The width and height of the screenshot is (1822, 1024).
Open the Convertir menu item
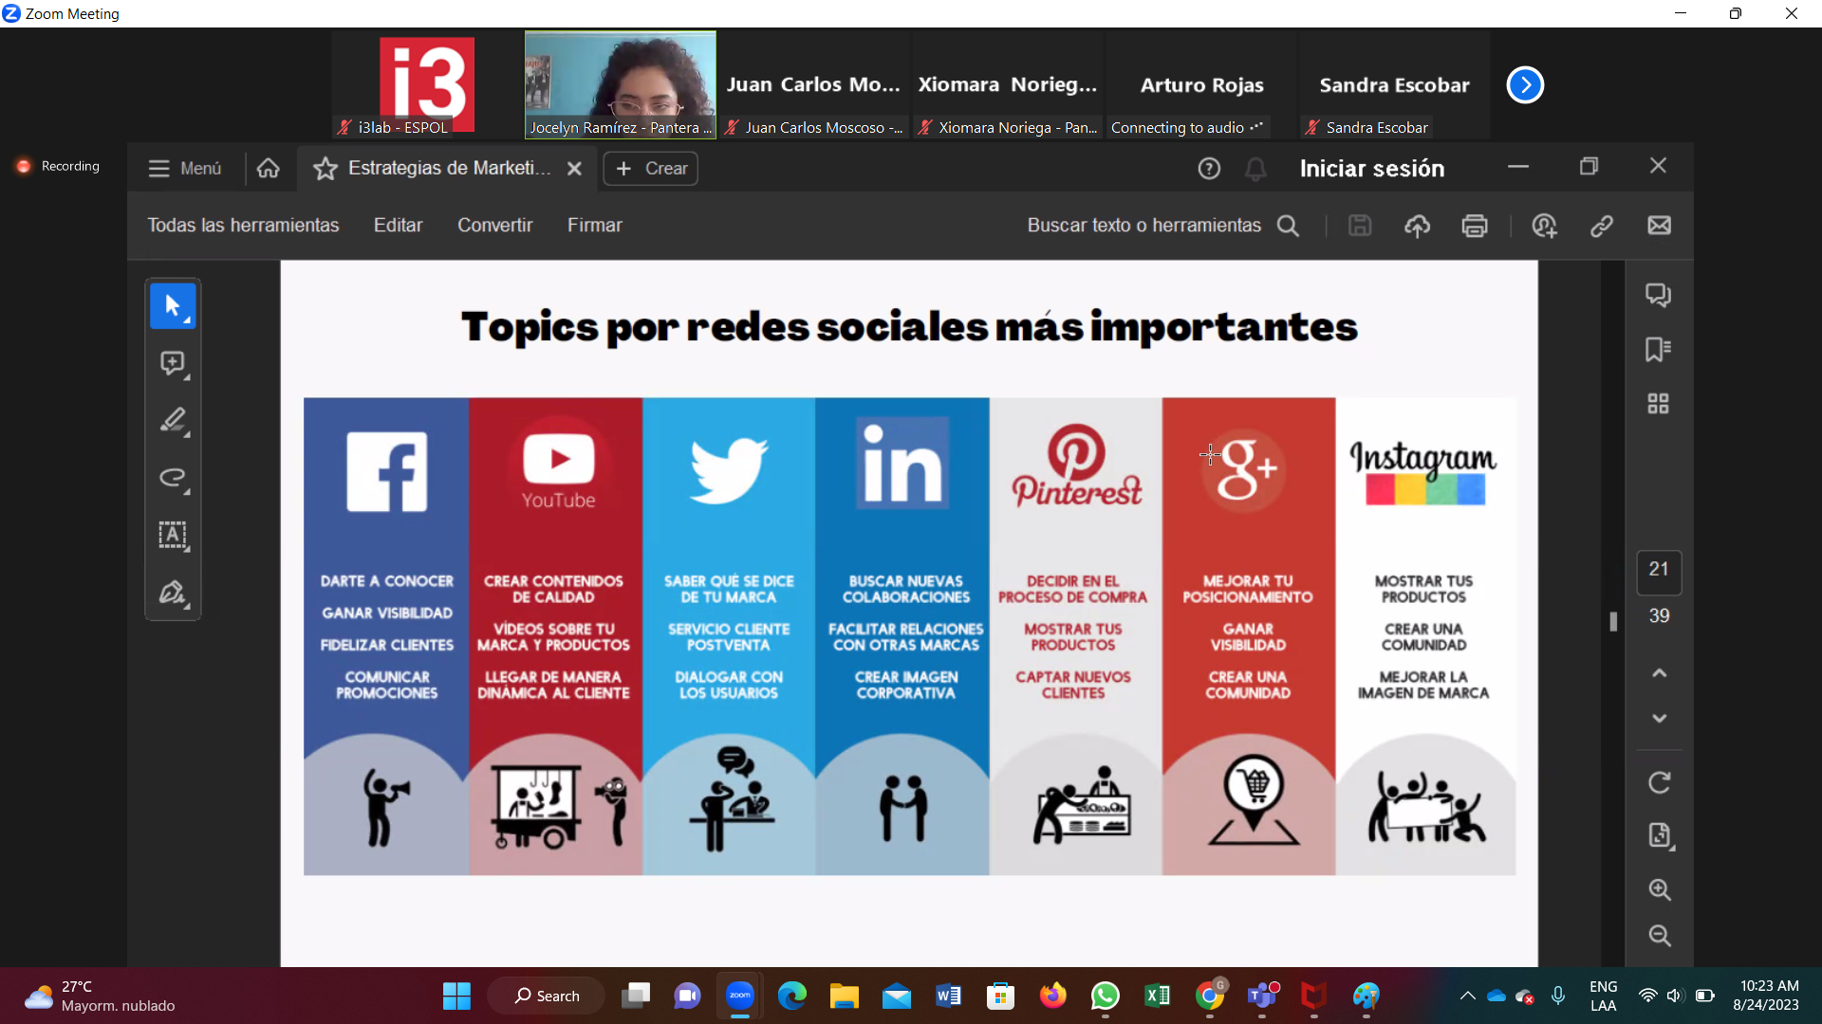click(494, 226)
